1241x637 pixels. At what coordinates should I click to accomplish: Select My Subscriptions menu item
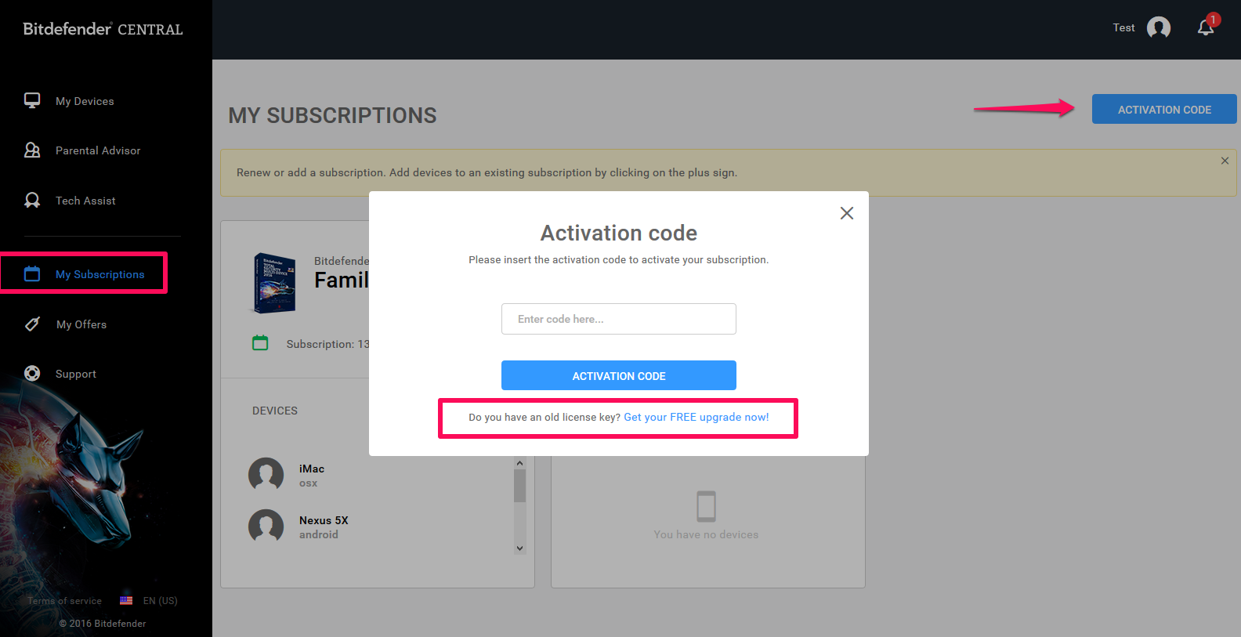tap(99, 274)
